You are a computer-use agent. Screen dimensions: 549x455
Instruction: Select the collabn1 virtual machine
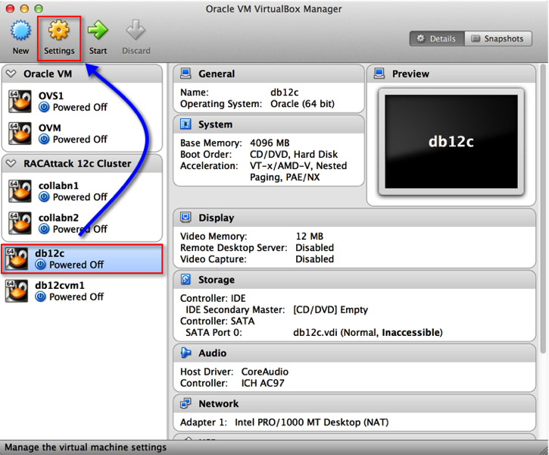(82, 191)
